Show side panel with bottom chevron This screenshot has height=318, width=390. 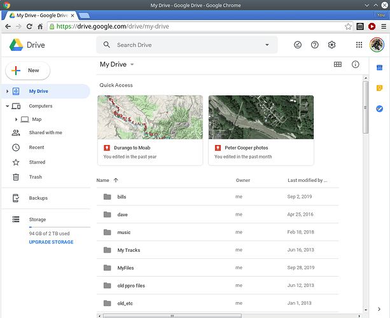(379, 309)
